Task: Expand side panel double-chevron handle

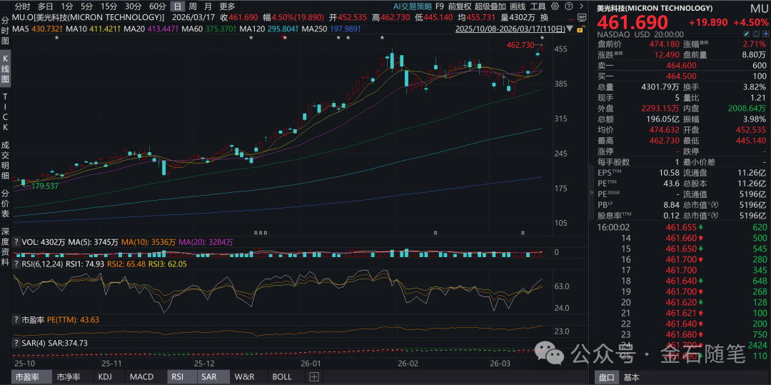Action: (592, 193)
